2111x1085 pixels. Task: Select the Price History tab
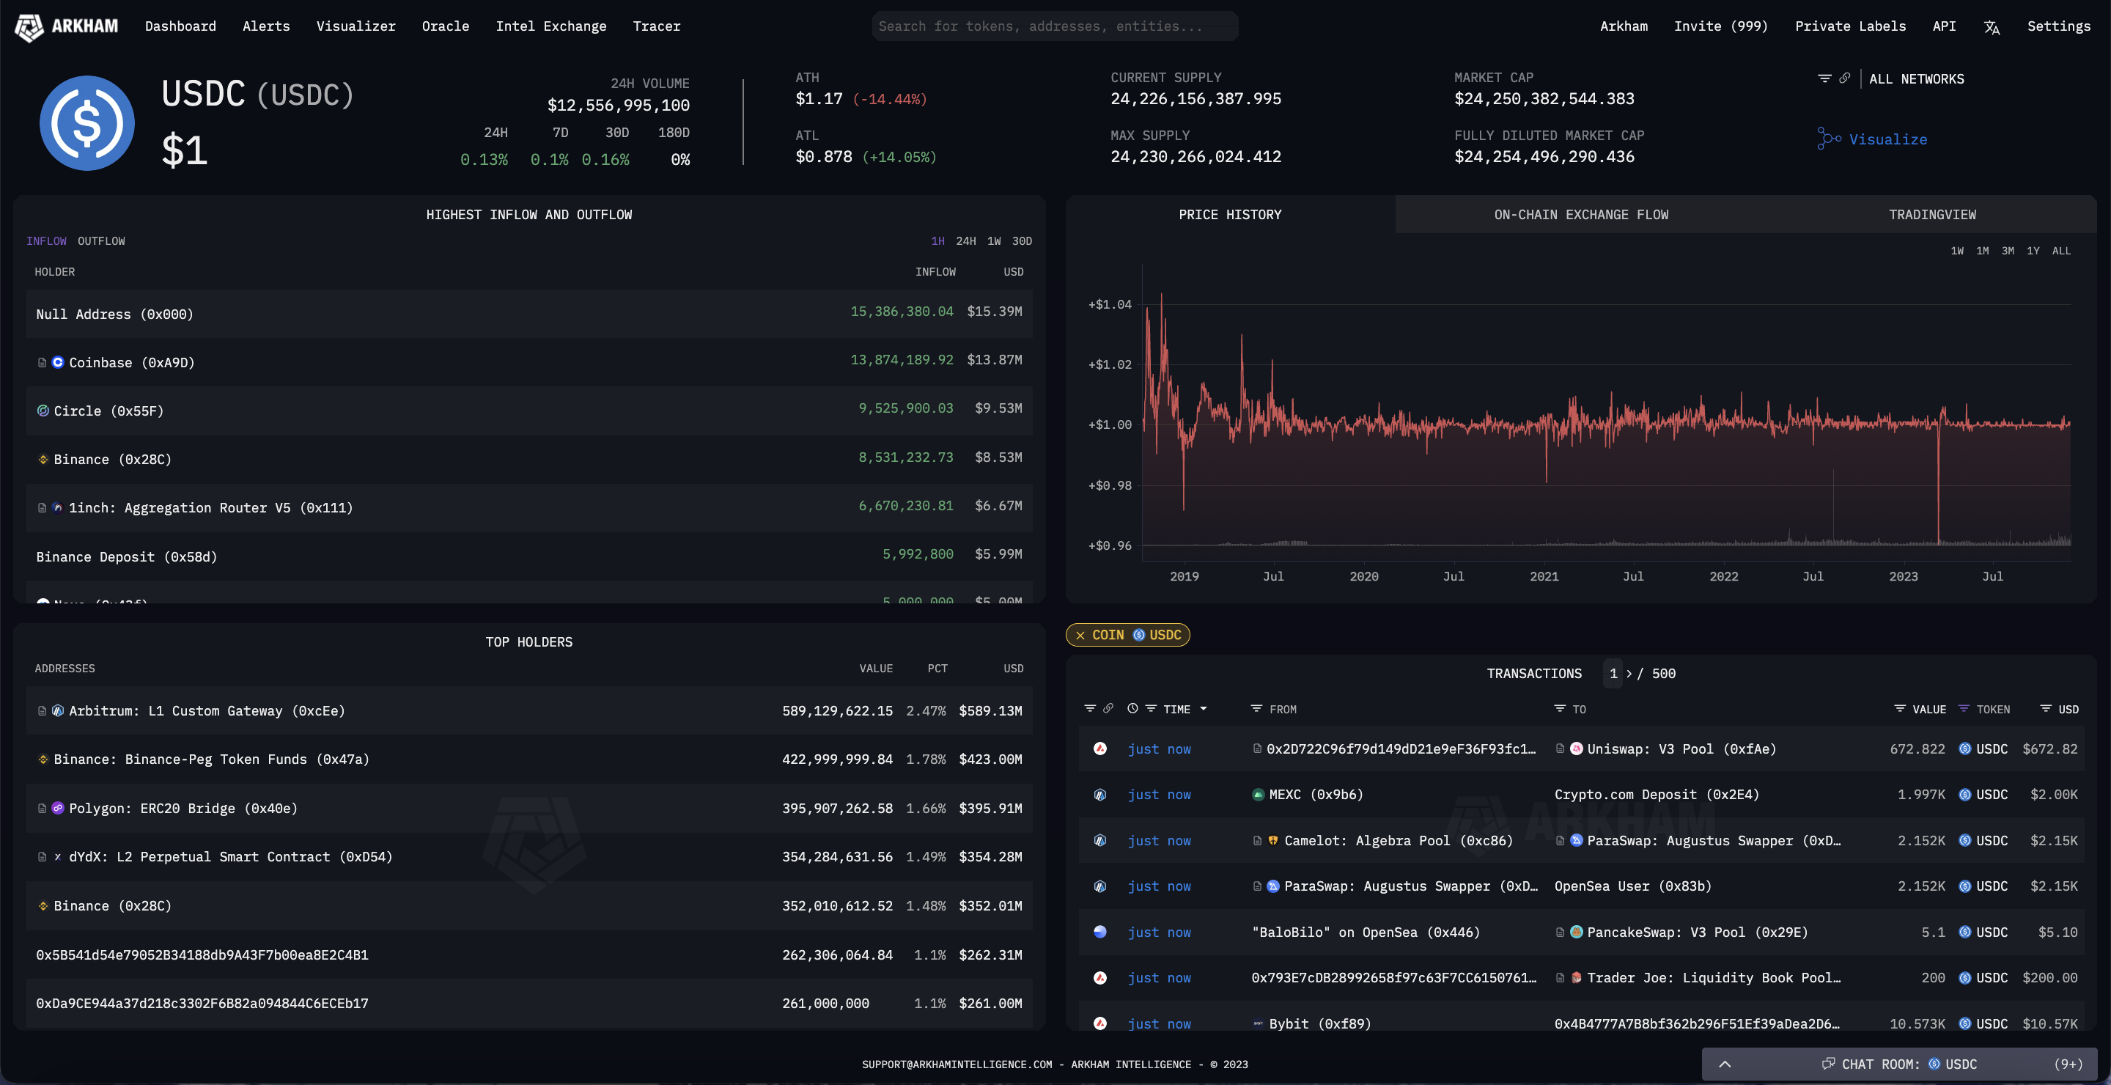(x=1229, y=214)
